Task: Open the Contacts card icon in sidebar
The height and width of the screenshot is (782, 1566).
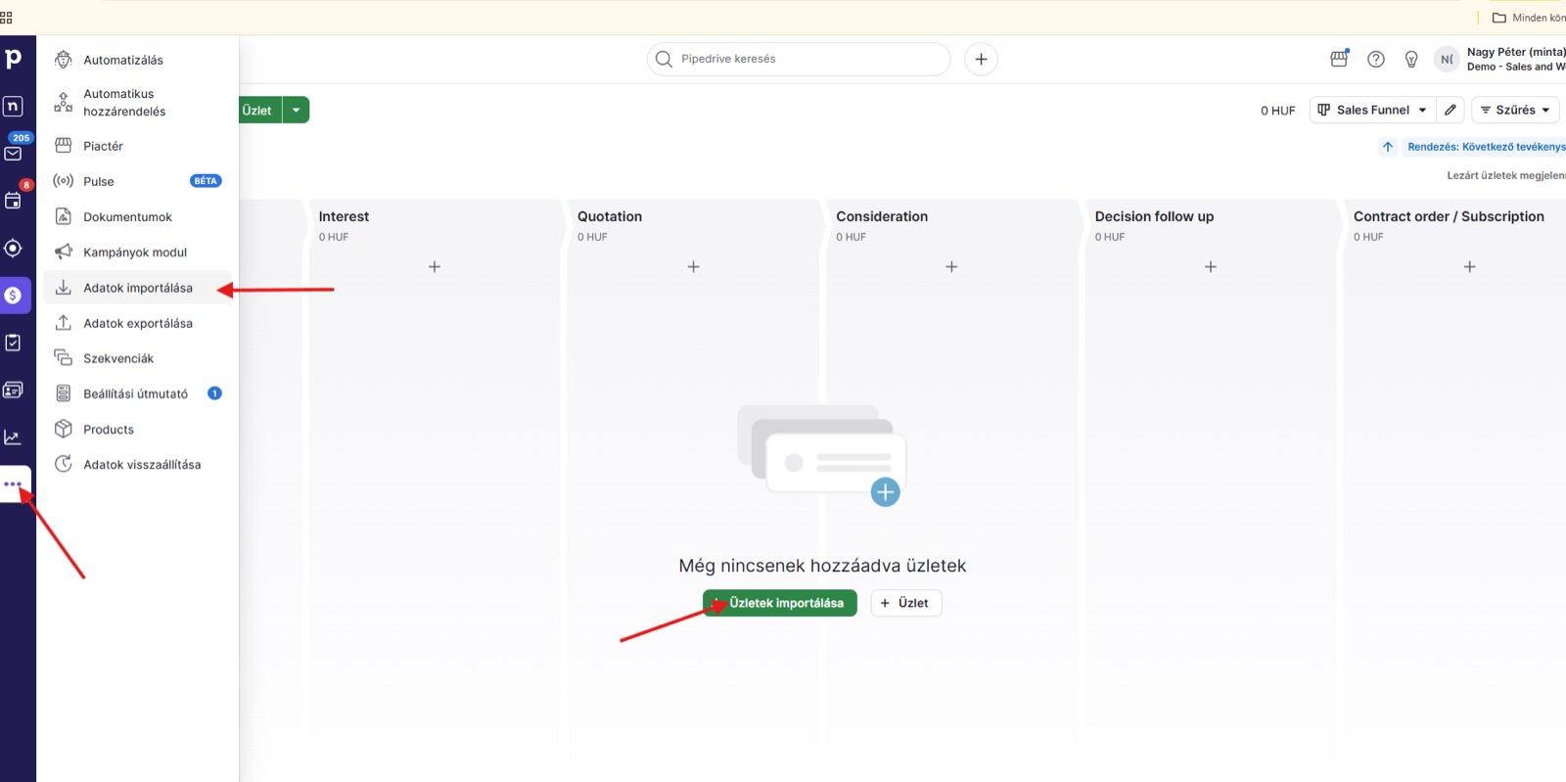Action: click(13, 390)
